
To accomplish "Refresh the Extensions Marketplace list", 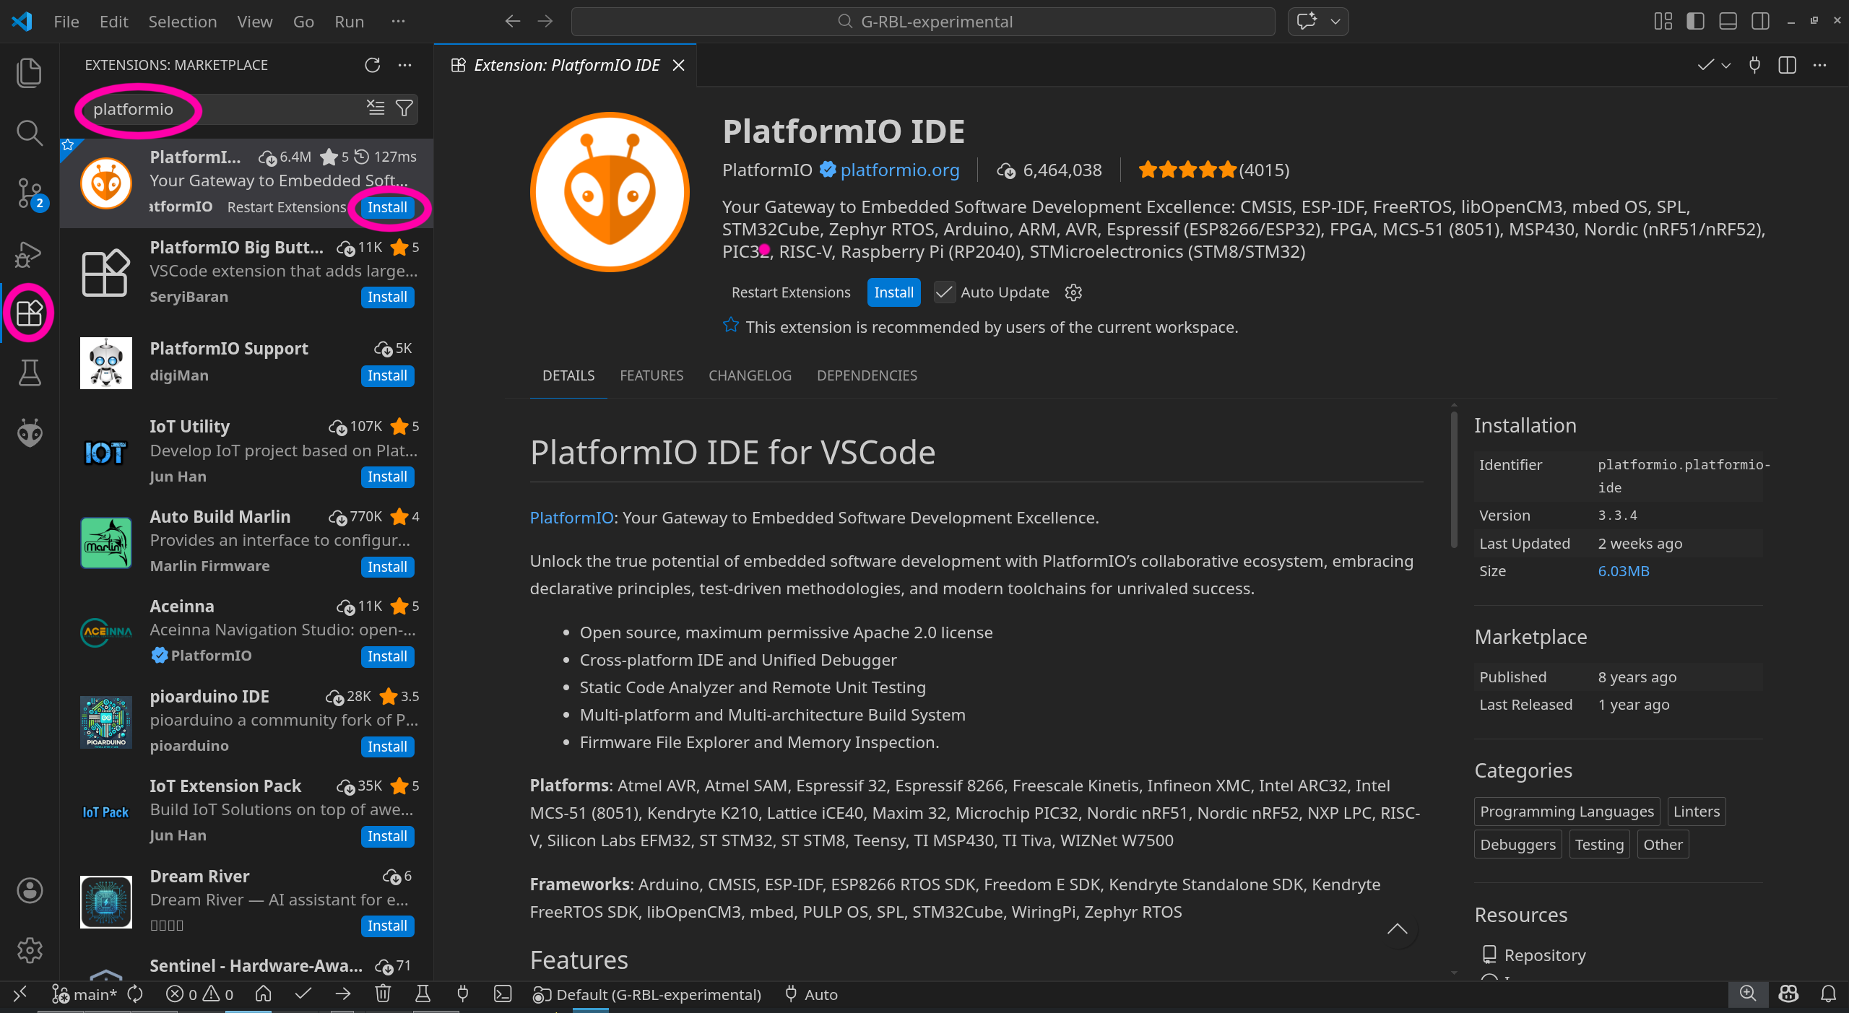I will coord(372,65).
